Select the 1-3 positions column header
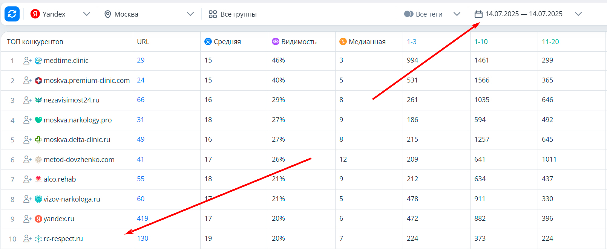Viewport: 607px width, 249px height. 412,42
